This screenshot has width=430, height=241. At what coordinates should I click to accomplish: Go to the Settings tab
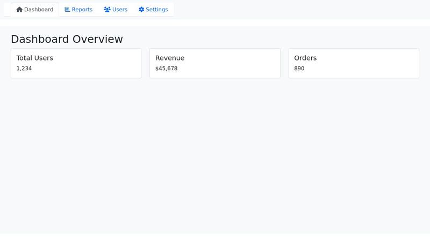pyautogui.click(x=156, y=10)
